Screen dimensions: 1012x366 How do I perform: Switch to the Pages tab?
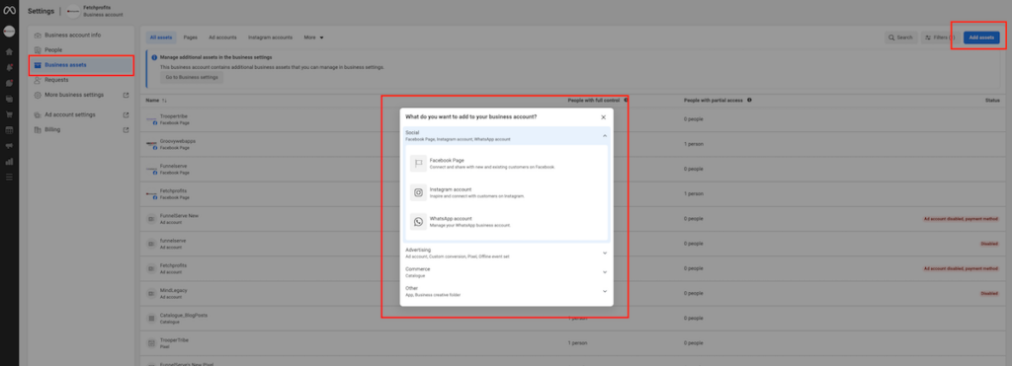tap(190, 37)
